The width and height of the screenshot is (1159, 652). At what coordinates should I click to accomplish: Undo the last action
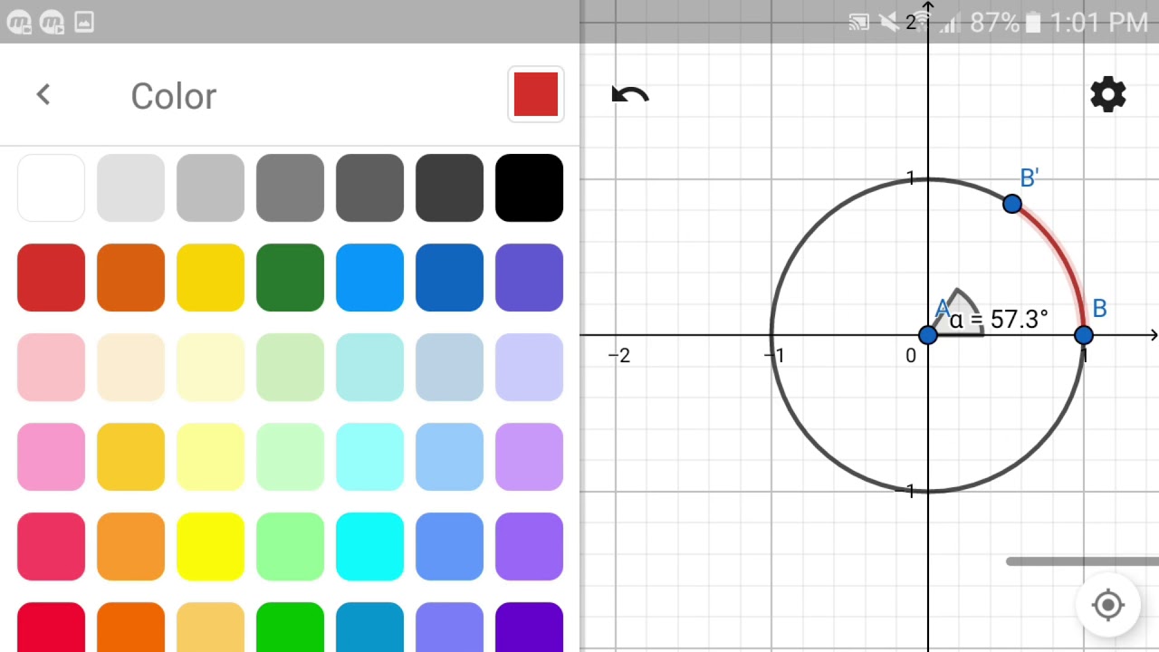[630, 95]
